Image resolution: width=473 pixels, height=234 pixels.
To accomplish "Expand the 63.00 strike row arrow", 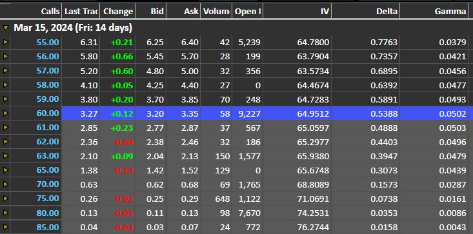I will pos(5,156).
